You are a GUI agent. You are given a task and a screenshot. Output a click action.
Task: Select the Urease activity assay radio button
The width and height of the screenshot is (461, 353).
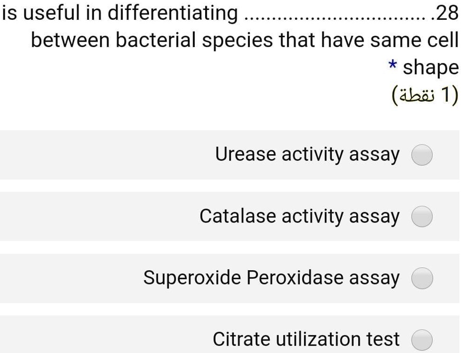422,155
